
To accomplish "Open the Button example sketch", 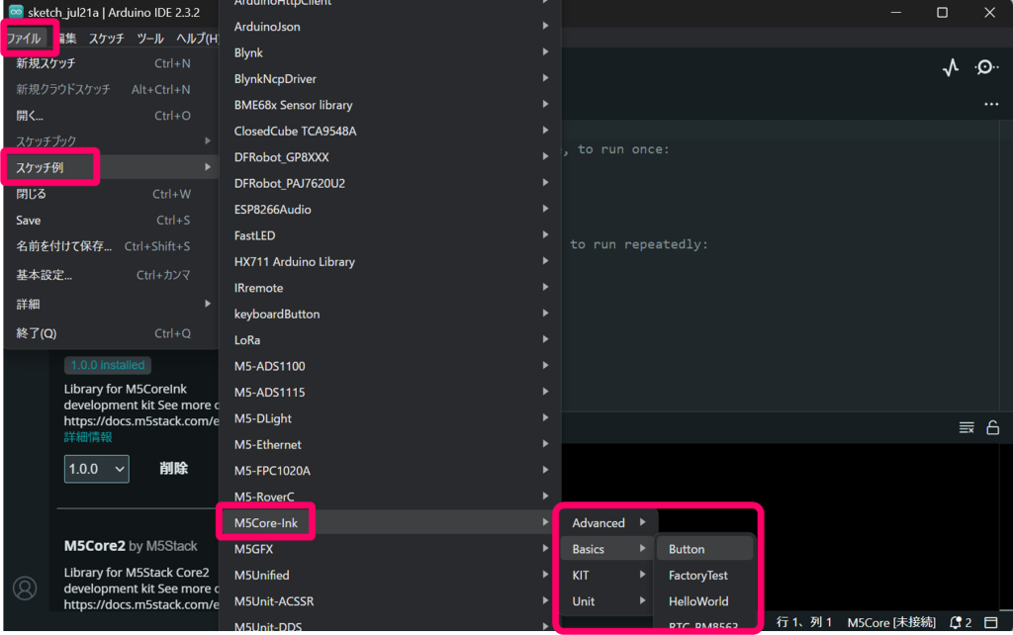I will point(705,549).
